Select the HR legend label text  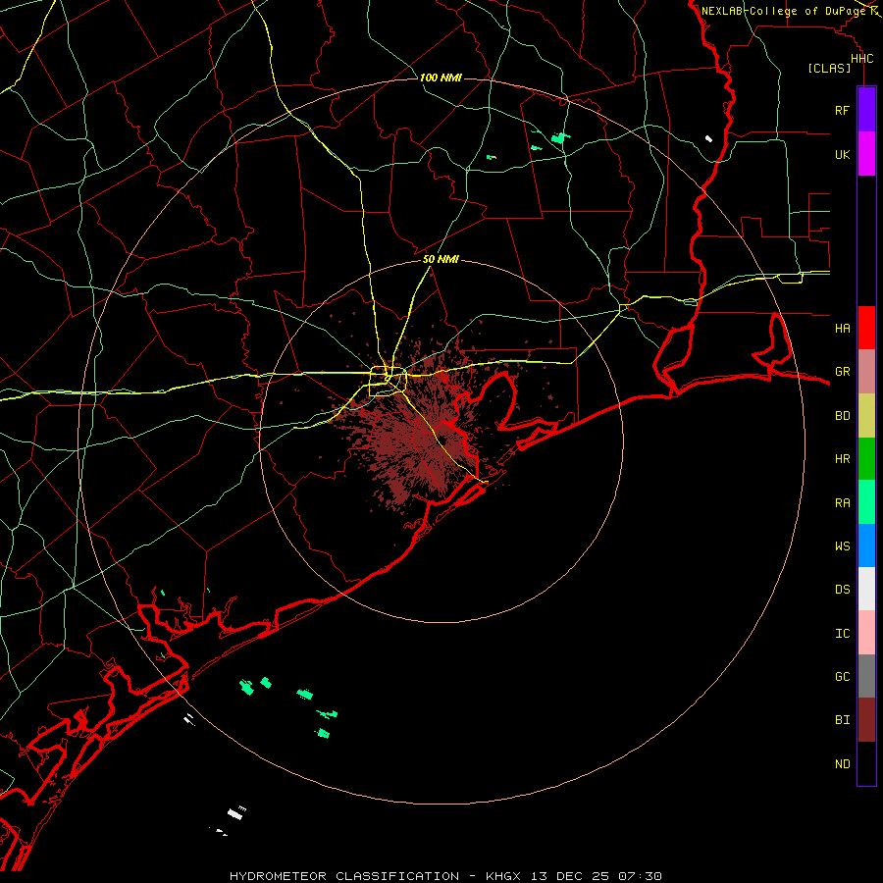(x=842, y=459)
